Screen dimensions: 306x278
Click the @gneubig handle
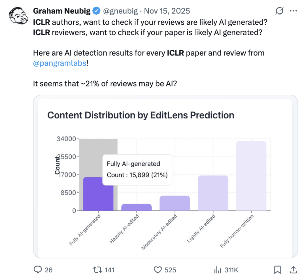pyautogui.click(x=120, y=11)
